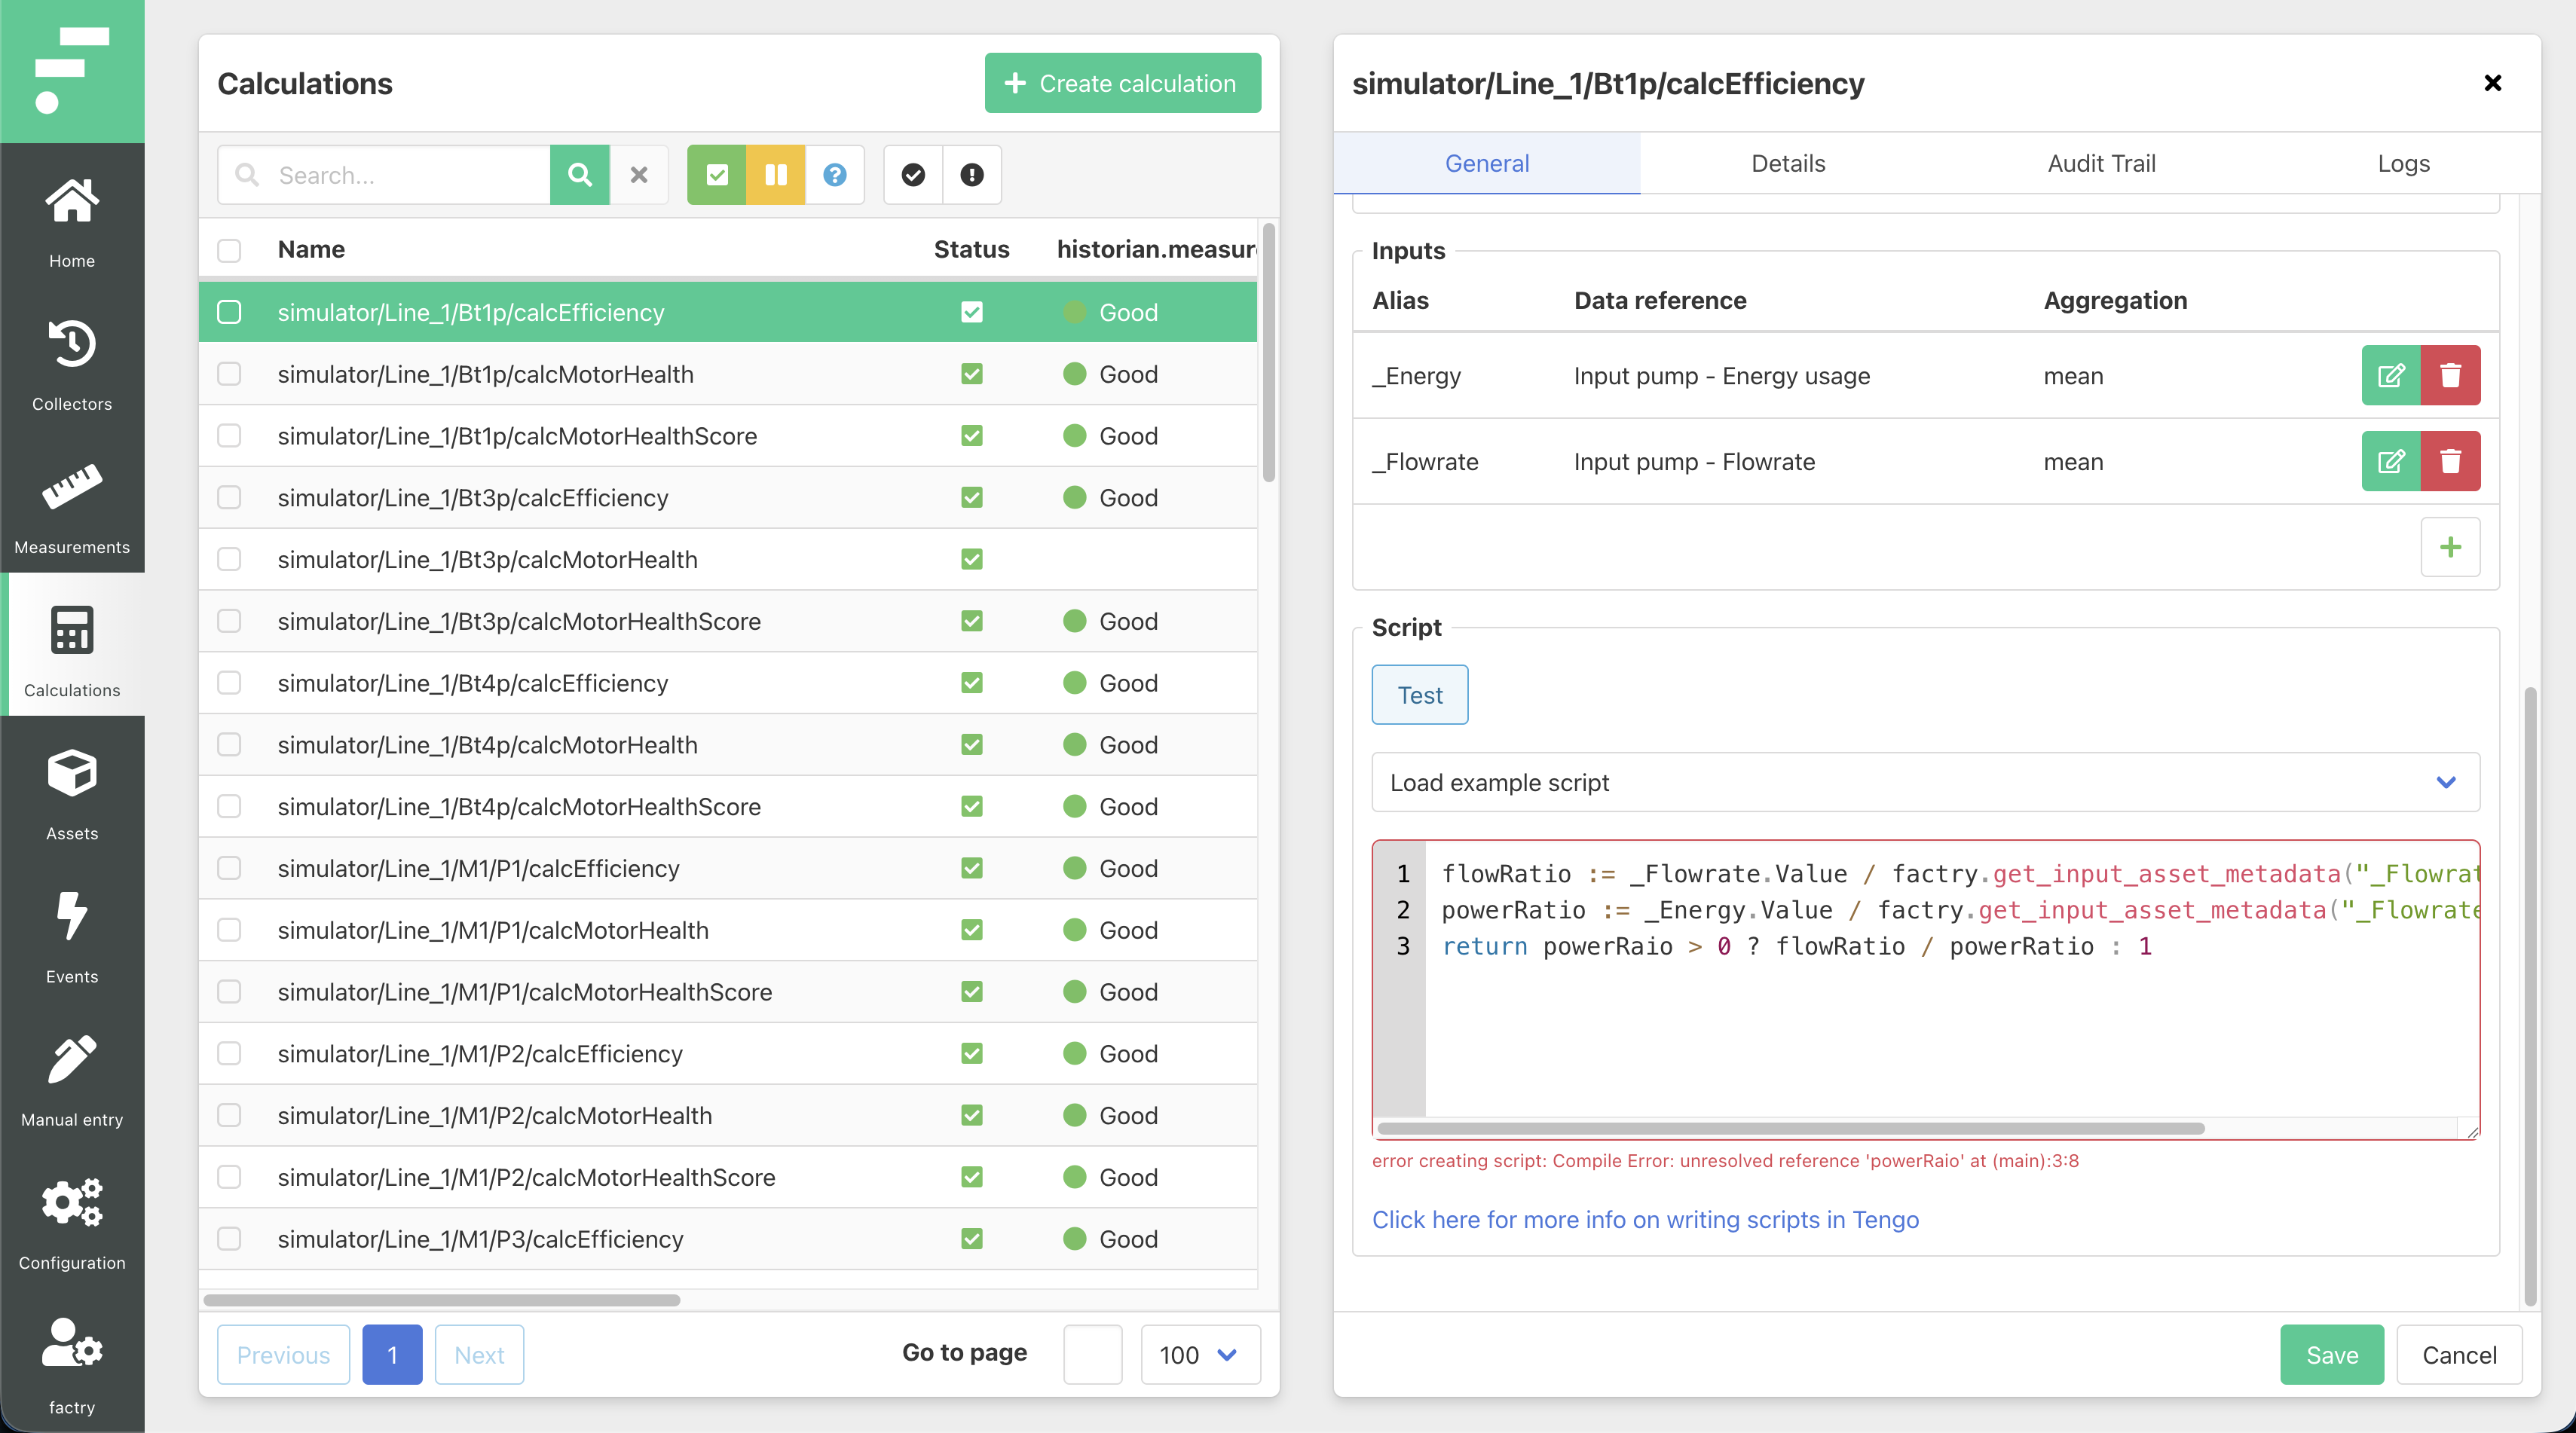Check the calcMotorHealth Bt1p row checkbox

[229, 374]
